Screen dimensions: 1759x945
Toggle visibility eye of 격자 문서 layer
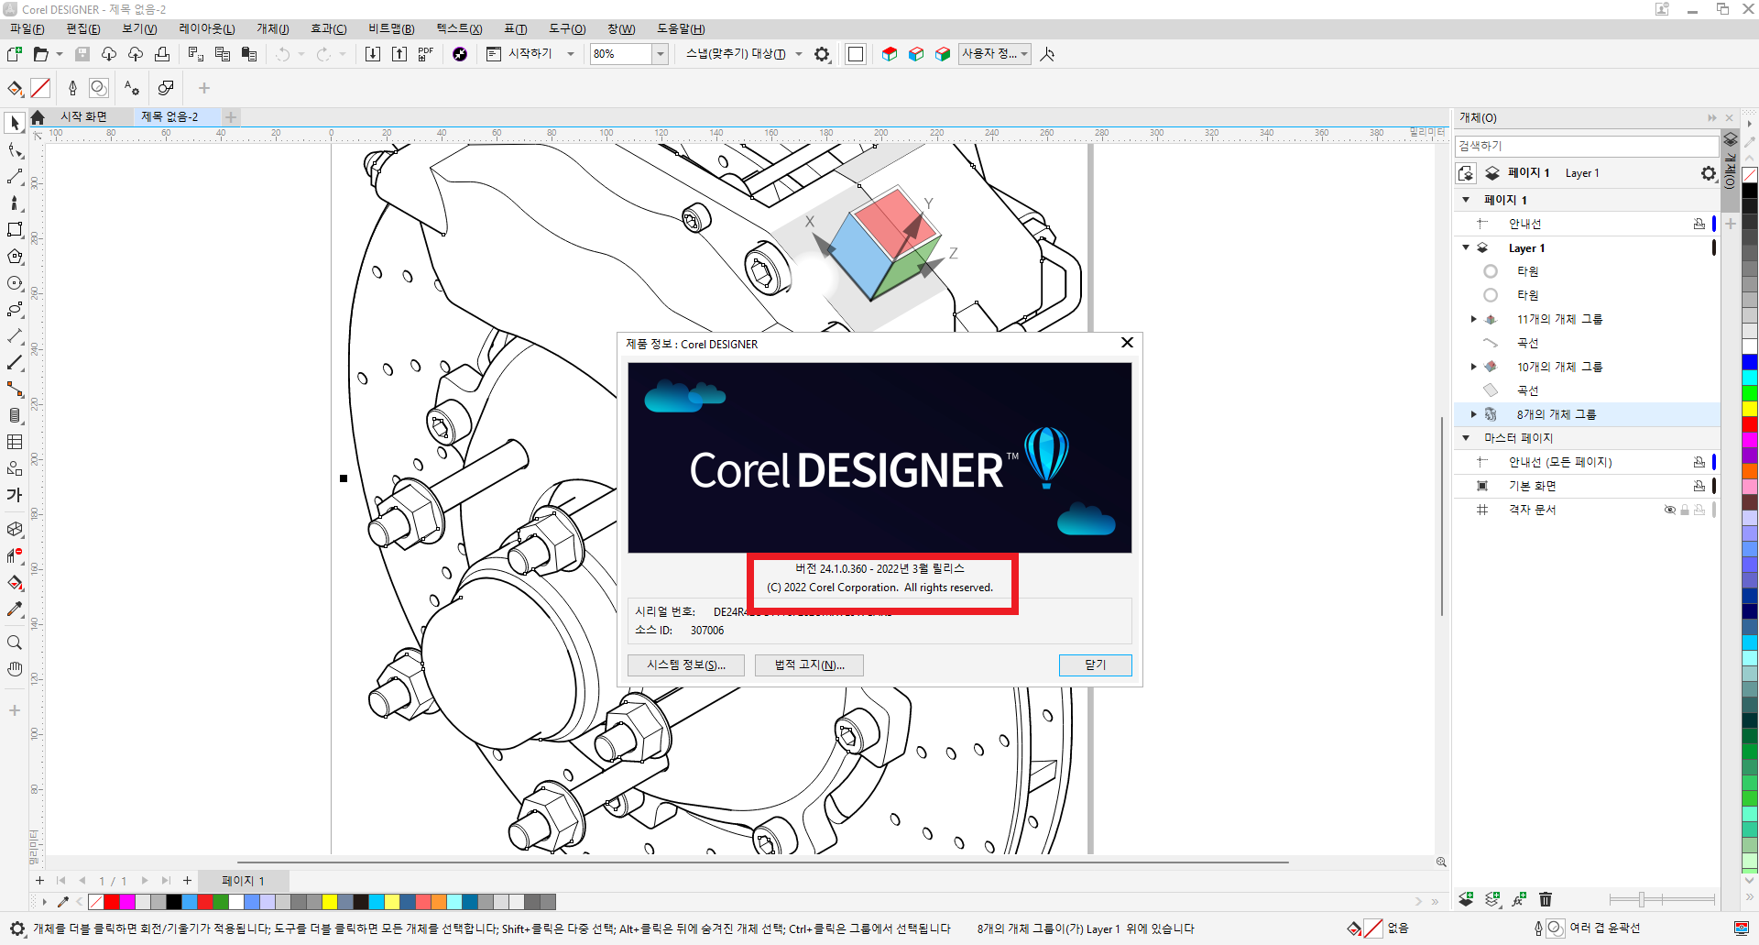pos(1669,510)
